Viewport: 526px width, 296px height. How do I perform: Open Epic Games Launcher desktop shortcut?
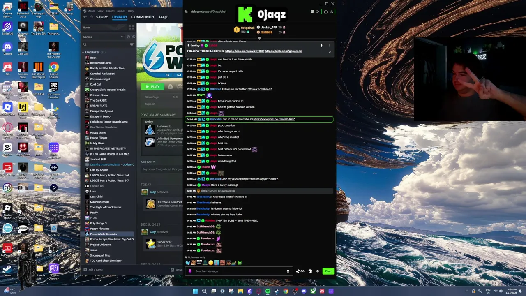[54, 90]
